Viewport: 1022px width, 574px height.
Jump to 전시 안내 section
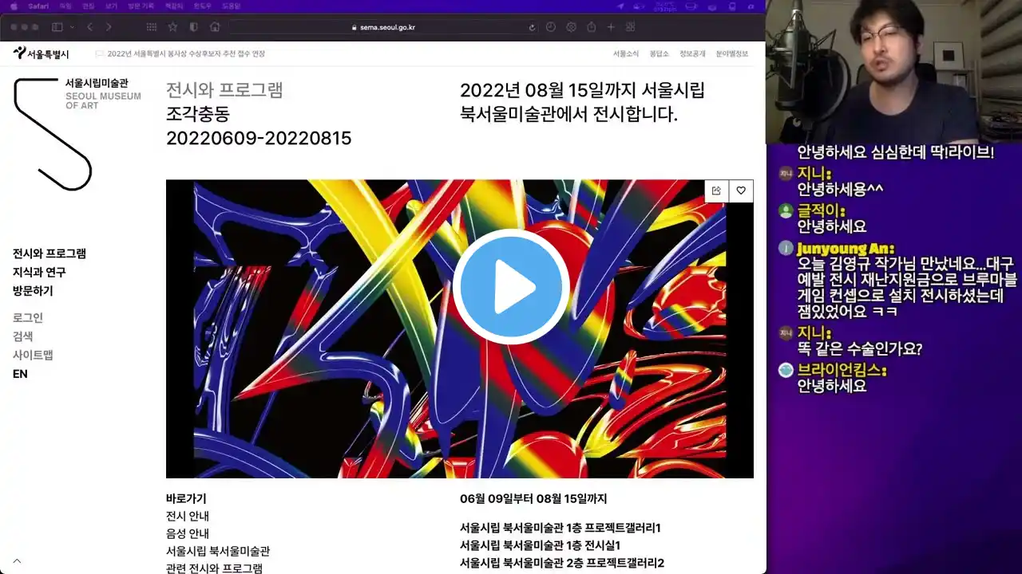click(188, 516)
